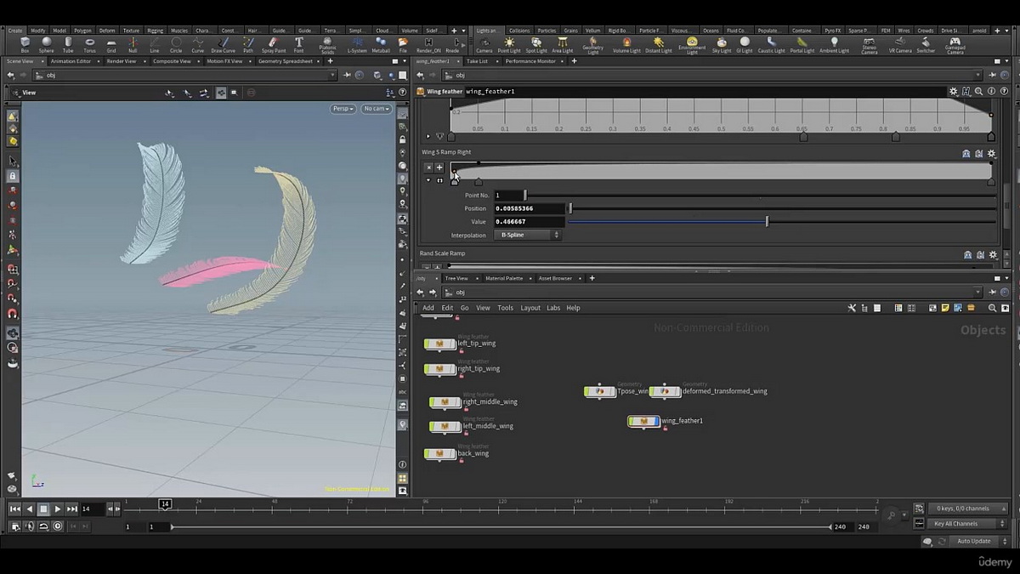Add a Spot Light from shelf
This screenshot has width=1020, height=574.
[x=536, y=44]
